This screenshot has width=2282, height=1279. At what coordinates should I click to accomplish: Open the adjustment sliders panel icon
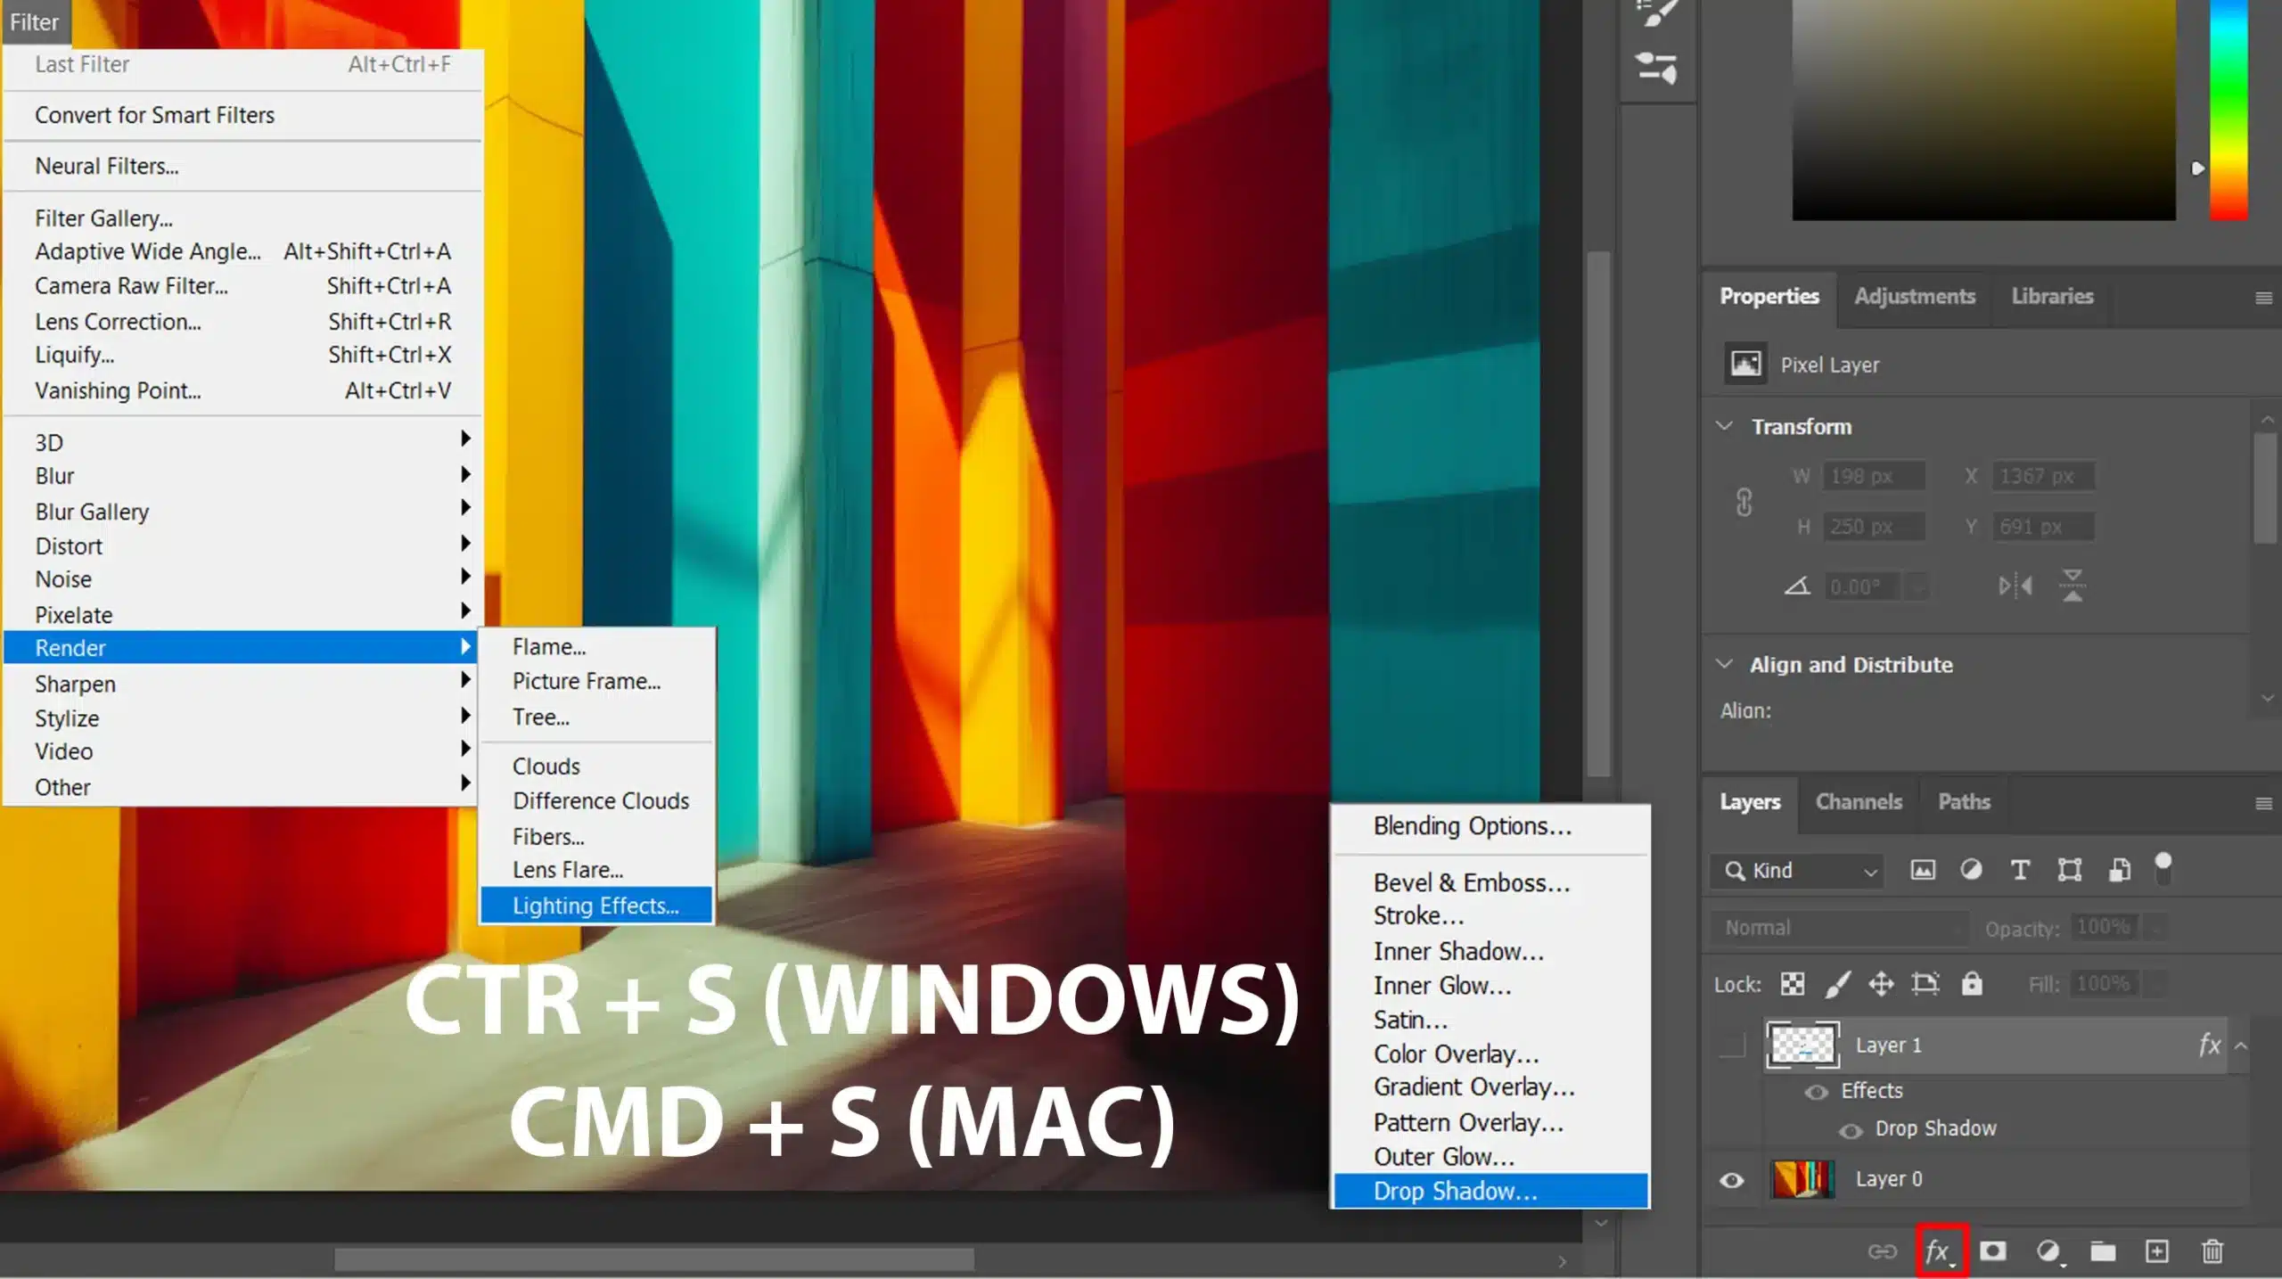tap(1657, 68)
